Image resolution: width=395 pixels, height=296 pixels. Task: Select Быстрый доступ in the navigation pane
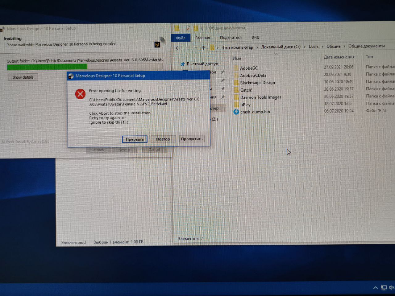pyautogui.click(x=202, y=64)
